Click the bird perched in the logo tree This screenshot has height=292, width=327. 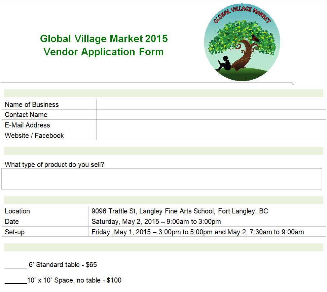pos(255,38)
